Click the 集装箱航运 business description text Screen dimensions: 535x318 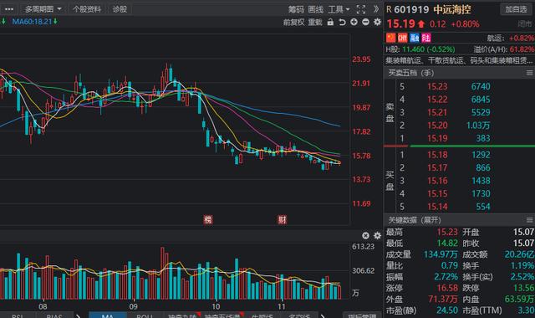click(x=459, y=60)
